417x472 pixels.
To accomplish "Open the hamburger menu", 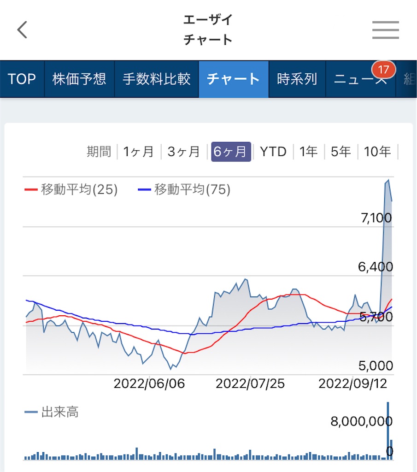I will pyautogui.click(x=385, y=30).
